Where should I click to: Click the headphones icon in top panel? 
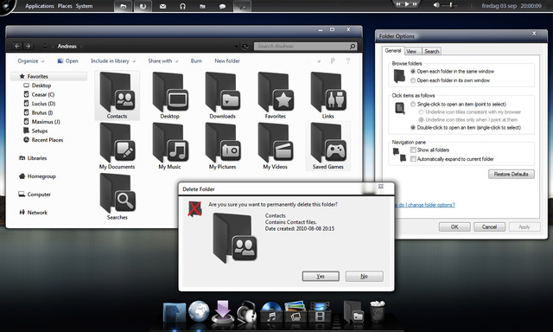(182, 6)
